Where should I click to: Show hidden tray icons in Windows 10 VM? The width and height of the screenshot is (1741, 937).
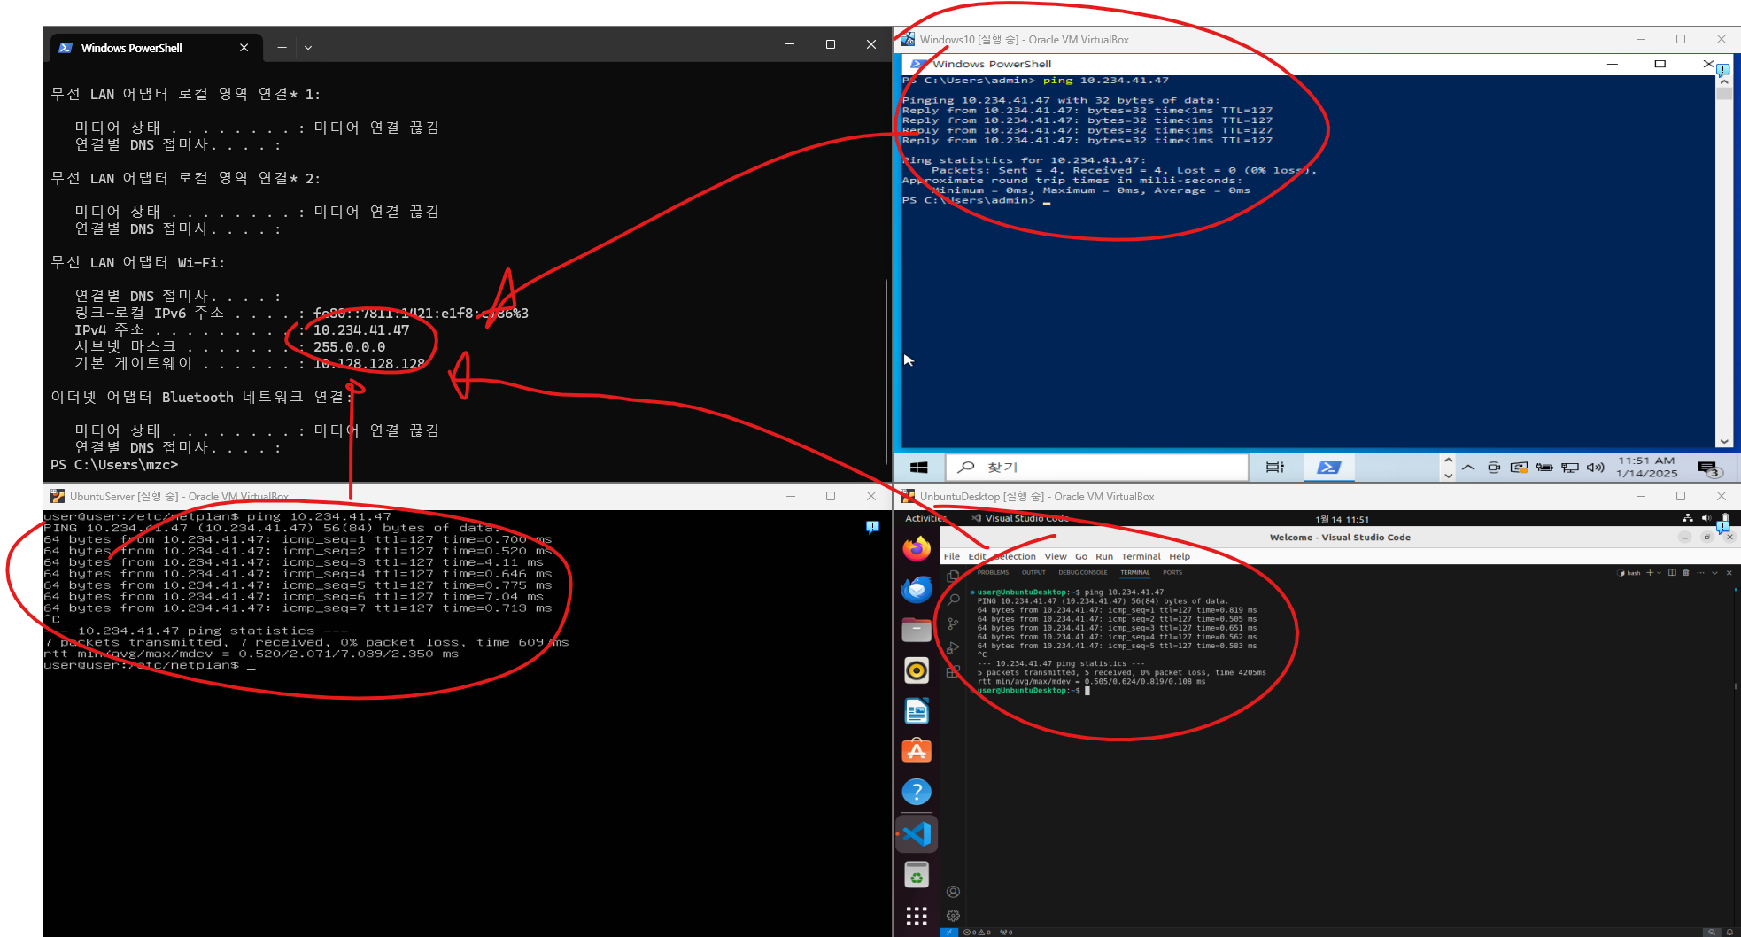point(1468,468)
